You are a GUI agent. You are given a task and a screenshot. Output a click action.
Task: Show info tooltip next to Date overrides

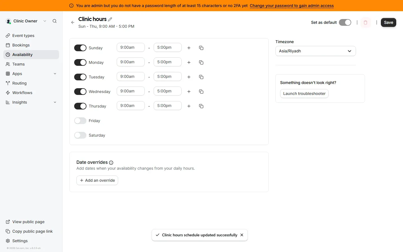(x=111, y=163)
